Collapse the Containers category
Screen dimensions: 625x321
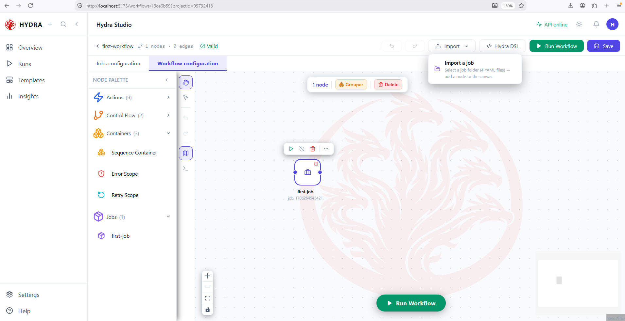click(132, 133)
